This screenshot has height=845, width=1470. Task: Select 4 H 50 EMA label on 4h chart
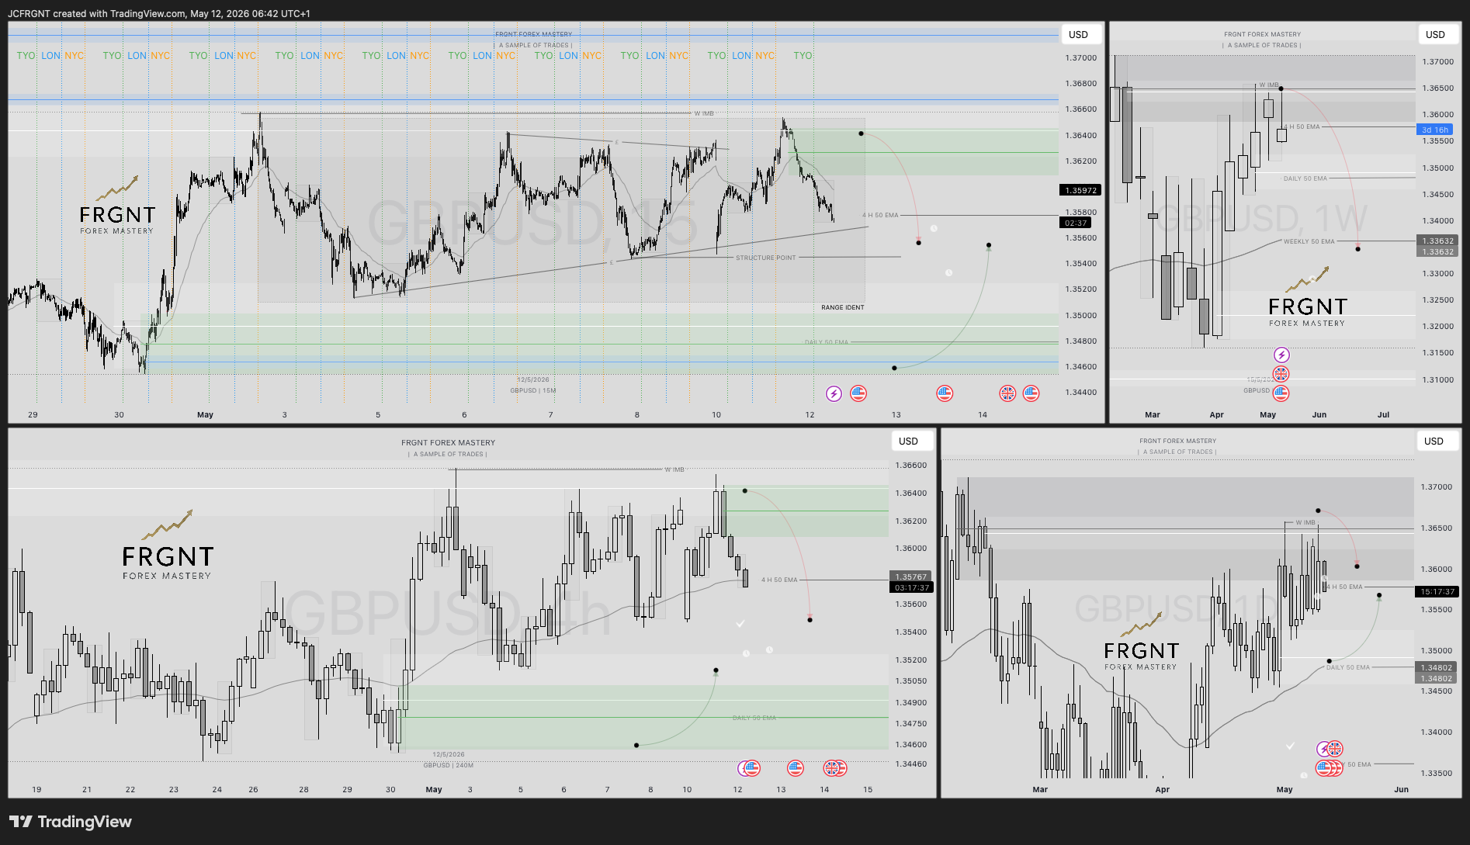coord(779,580)
